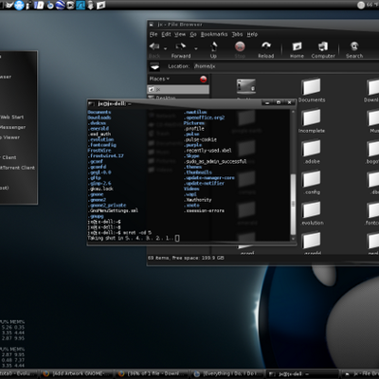Open the Back history dropdown arrow
Image resolution: width=379 pixels, height=379 pixels.
(x=165, y=49)
